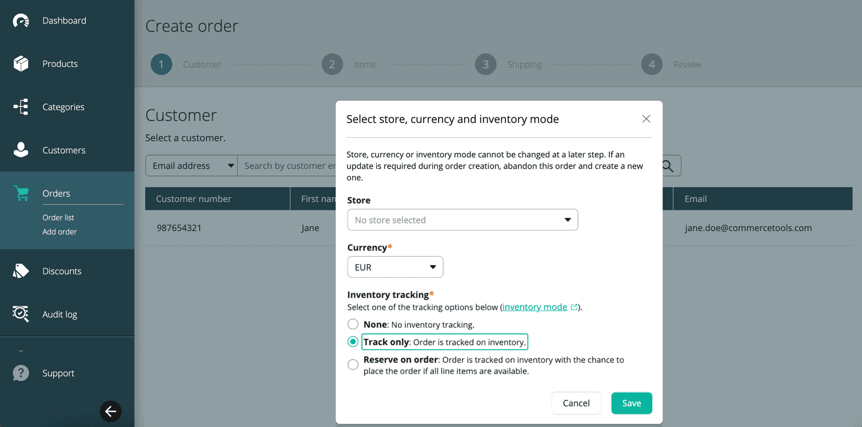Open the Store selection dropdown
This screenshot has width=862, height=427.
[x=462, y=220]
